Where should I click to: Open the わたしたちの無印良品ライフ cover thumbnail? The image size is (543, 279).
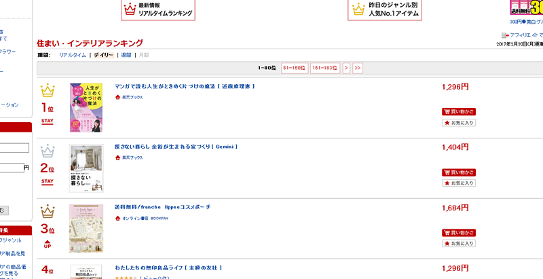point(86,272)
